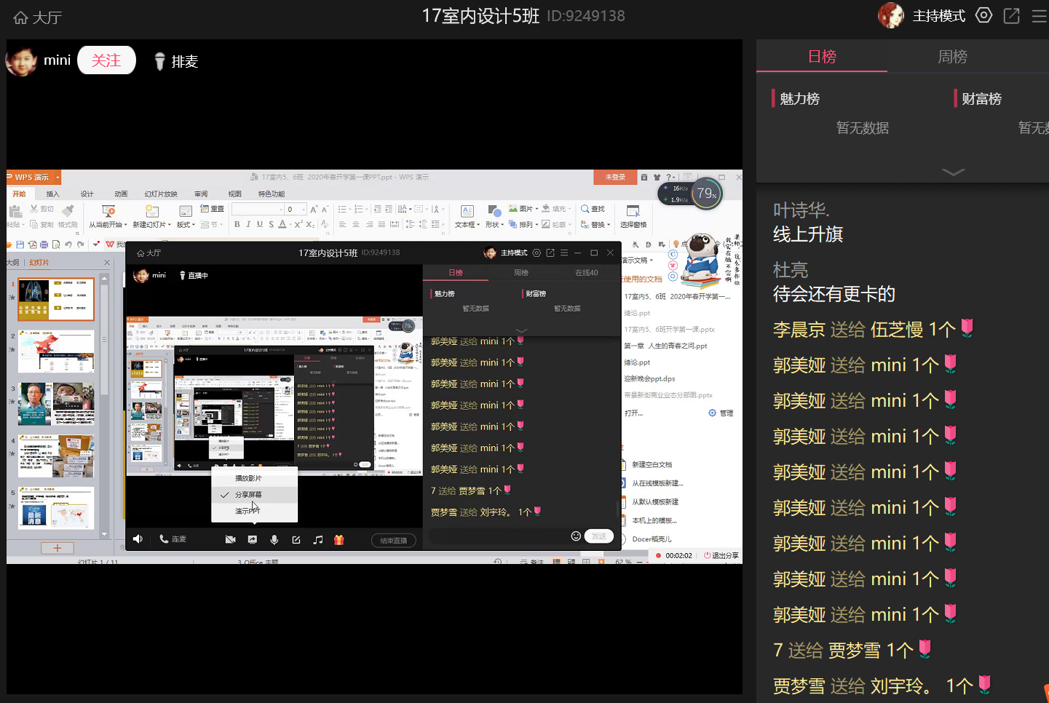Click the username 叶诗华. in chat
This screenshot has height=703, width=1049.
[801, 210]
